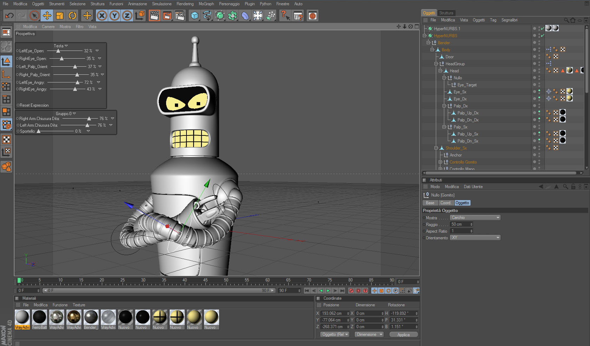Open the Personaggio menu
This screenshot has height=346, width=590.
[229, 4]
